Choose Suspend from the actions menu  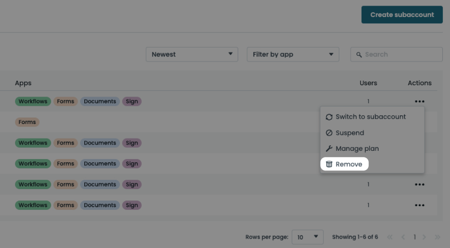click(x=350, y=133)
